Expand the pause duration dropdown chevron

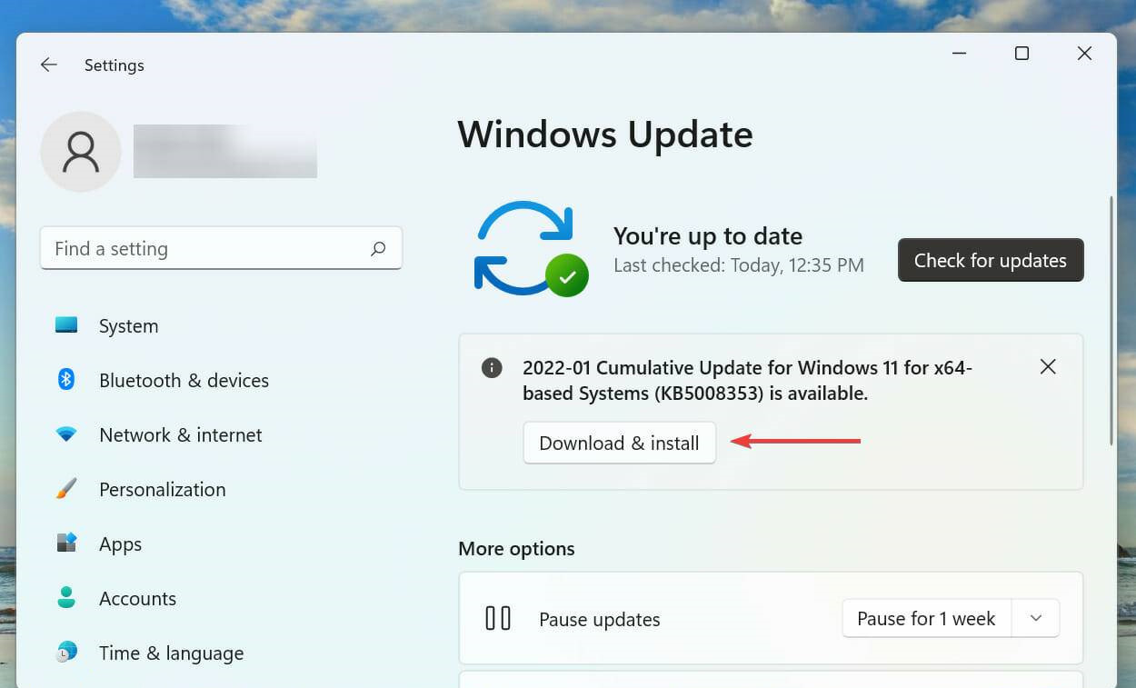pyautogui.click(x=1035, y=618)
